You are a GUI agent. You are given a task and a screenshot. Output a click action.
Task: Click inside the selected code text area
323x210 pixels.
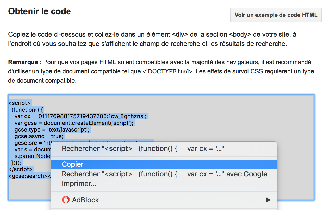161,147
